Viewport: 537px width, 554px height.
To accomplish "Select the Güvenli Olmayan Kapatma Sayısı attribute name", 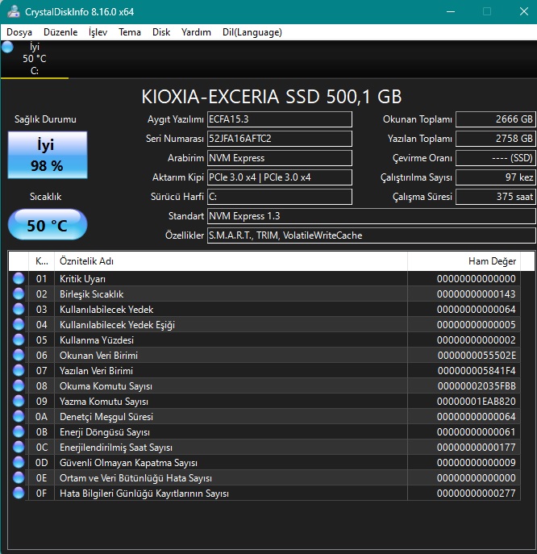I will 128,463.
